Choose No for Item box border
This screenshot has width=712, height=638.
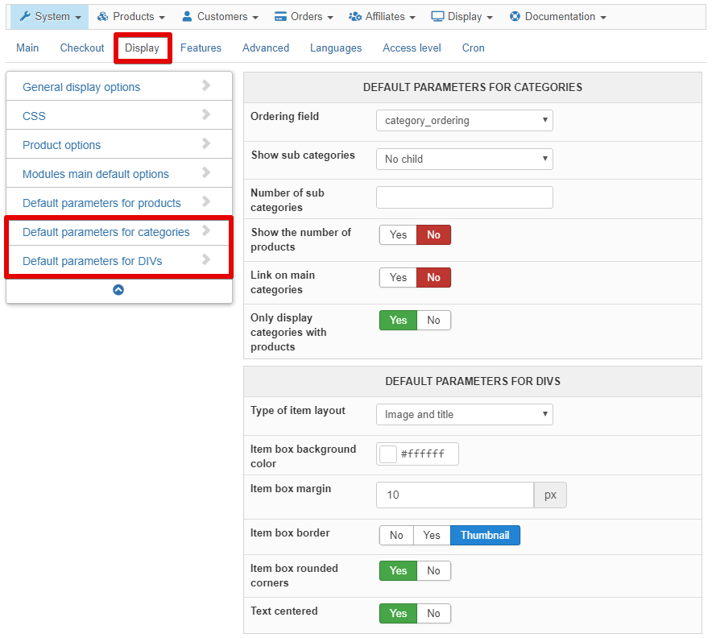396,536
